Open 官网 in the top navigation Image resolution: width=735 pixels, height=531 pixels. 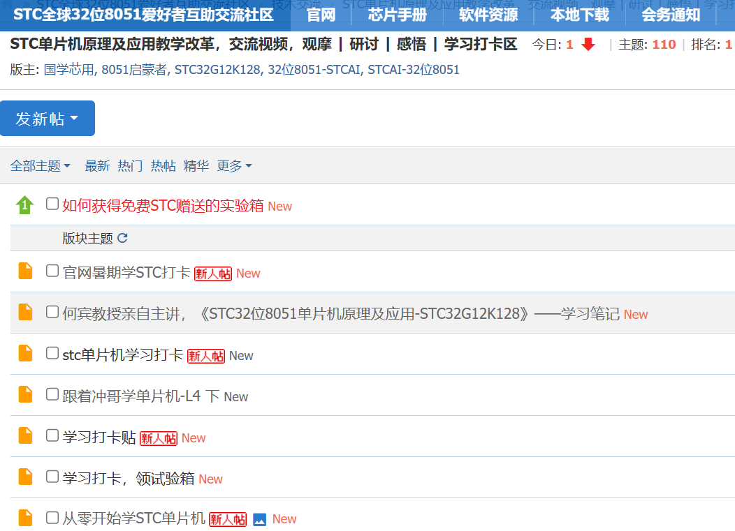pyautogui.click(x=321, y=15)
